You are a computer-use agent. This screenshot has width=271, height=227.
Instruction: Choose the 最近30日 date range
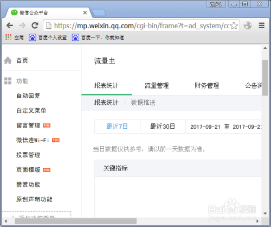(x=163, y=127)
